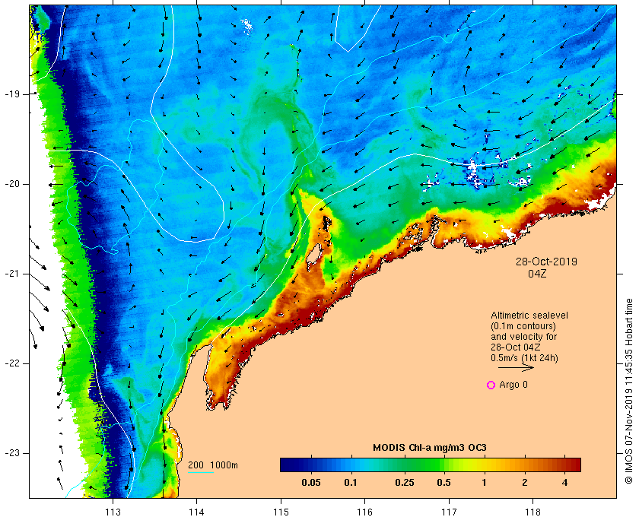Click the cyan 200m contour legend line
This screenshot has width=639, height=517.
click(201, 473)
